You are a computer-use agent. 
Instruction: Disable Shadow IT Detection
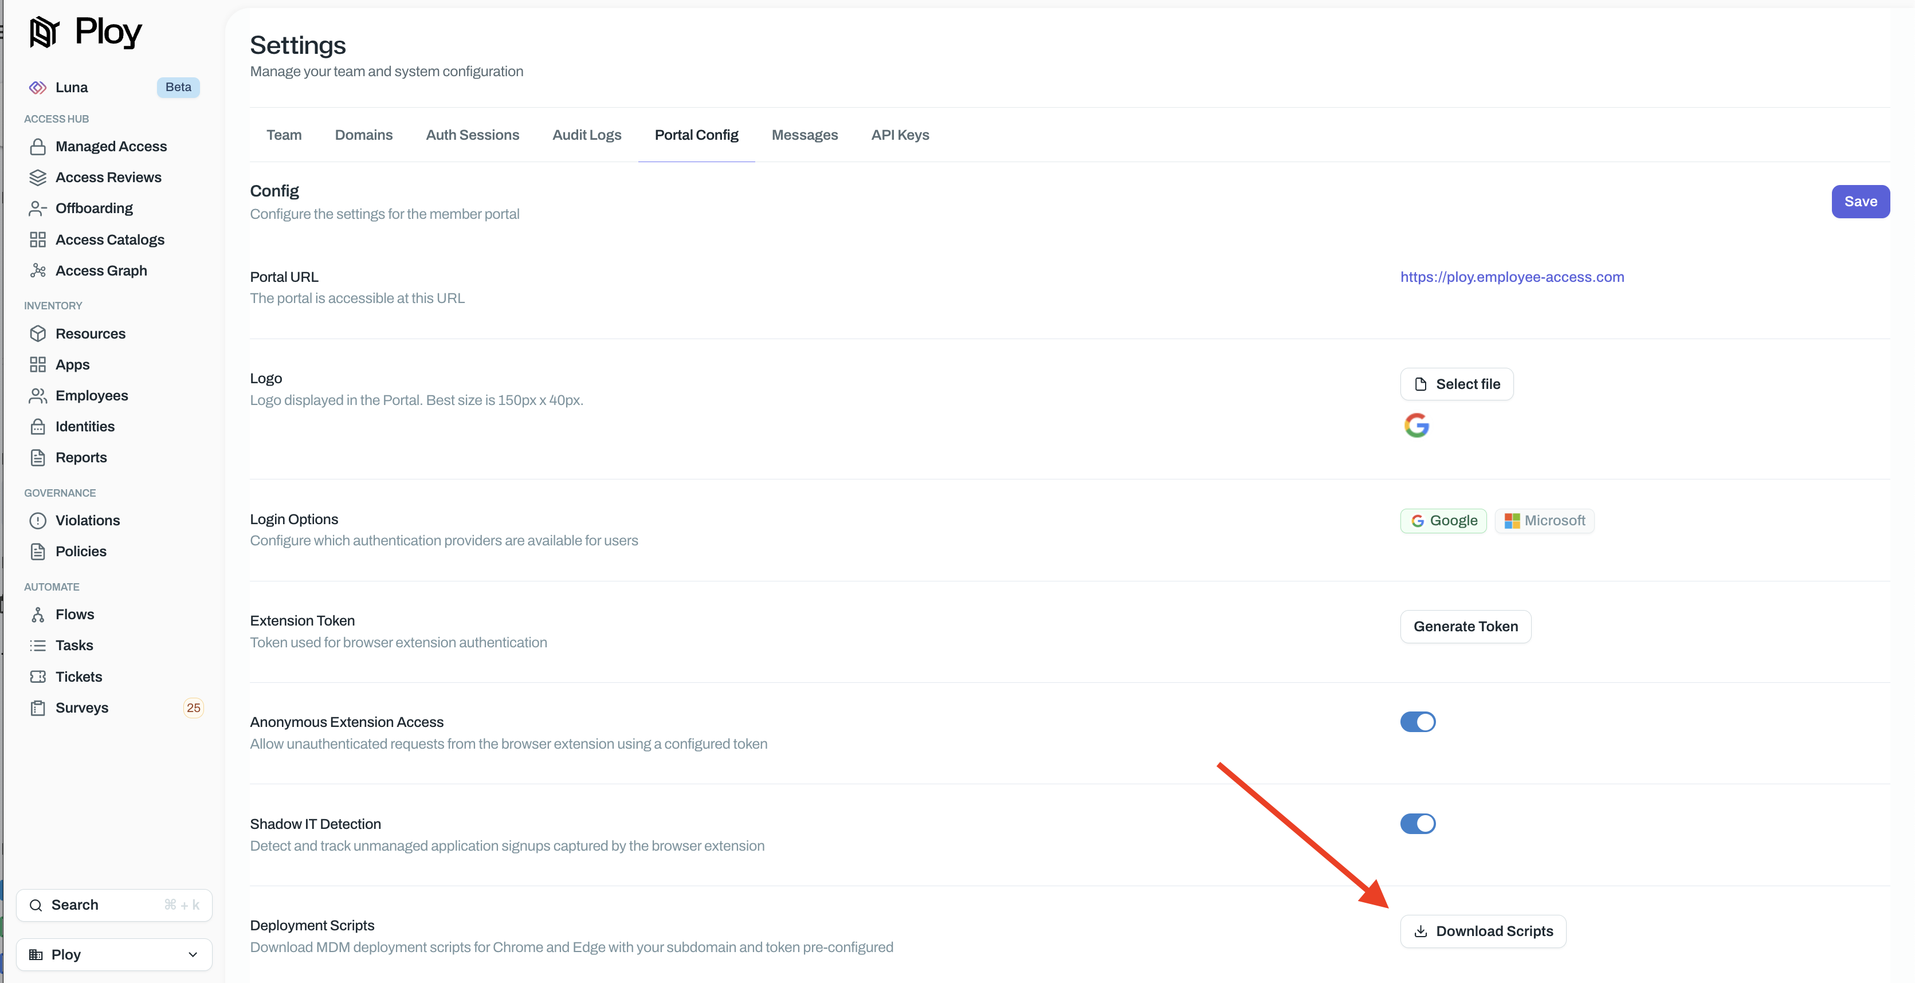[x=1417, y=823]
